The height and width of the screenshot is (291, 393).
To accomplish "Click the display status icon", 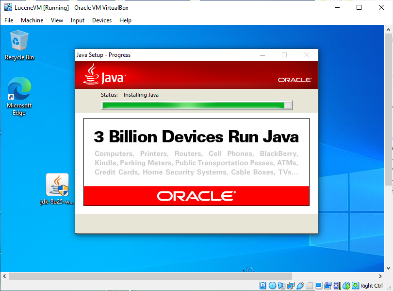I will pyautogui.click(x=319, y=286).
